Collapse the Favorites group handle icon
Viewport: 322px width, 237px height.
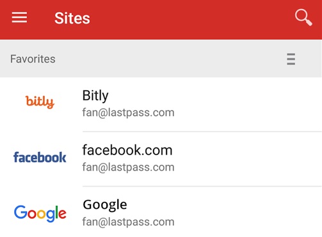point(291,59)
